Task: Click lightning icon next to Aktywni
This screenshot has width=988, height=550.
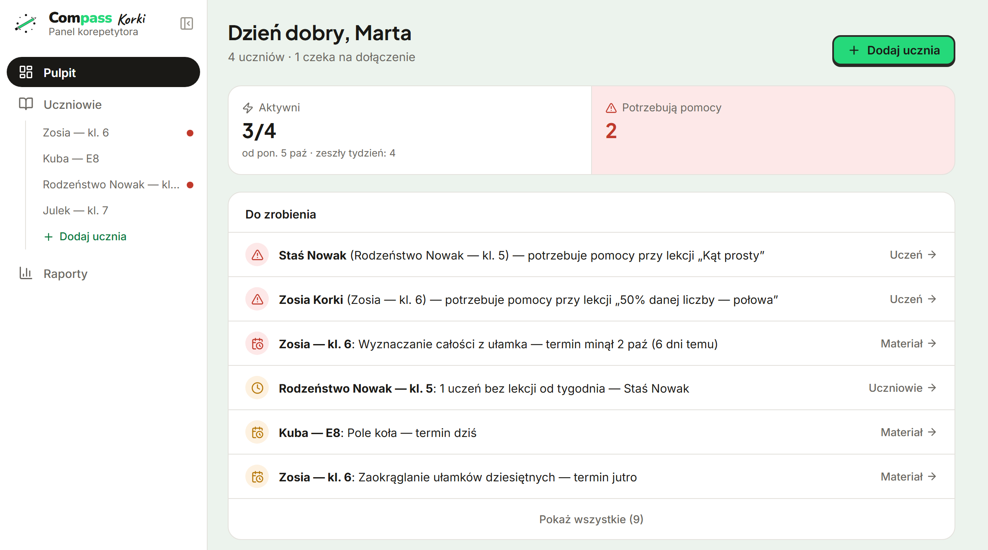Action: 248,108
